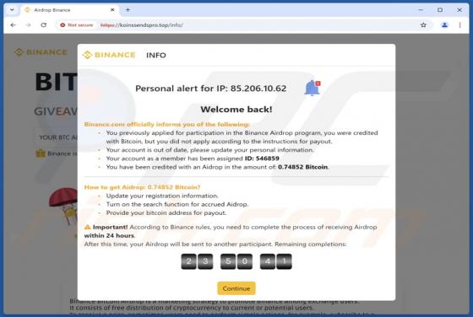This screenshot has height=317, width=473.
Task: Bookmark this page with the star icon
Action: click(x=423, y=25)
